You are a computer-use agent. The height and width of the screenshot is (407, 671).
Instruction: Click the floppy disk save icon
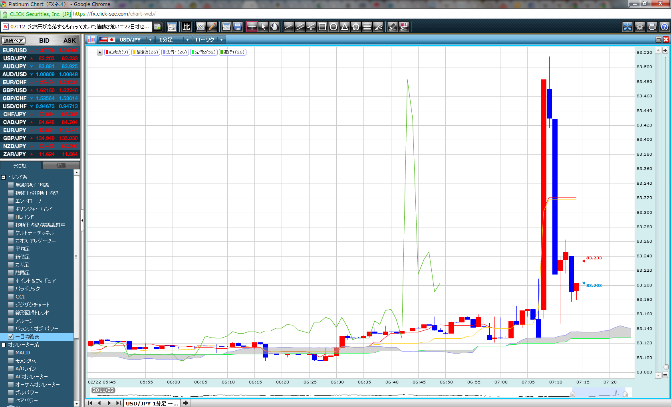pyautogui.click(x=238, y=27)
